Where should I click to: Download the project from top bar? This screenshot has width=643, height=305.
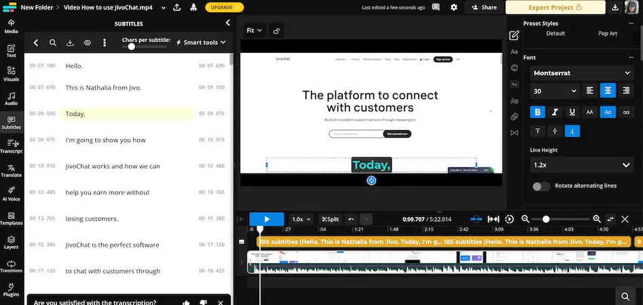point(614,7)
